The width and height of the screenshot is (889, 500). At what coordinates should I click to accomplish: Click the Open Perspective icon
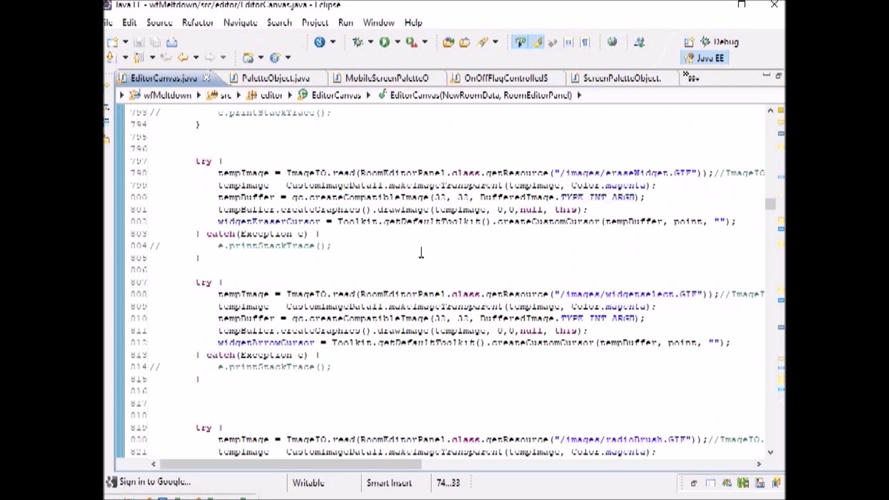coord(689,42)
